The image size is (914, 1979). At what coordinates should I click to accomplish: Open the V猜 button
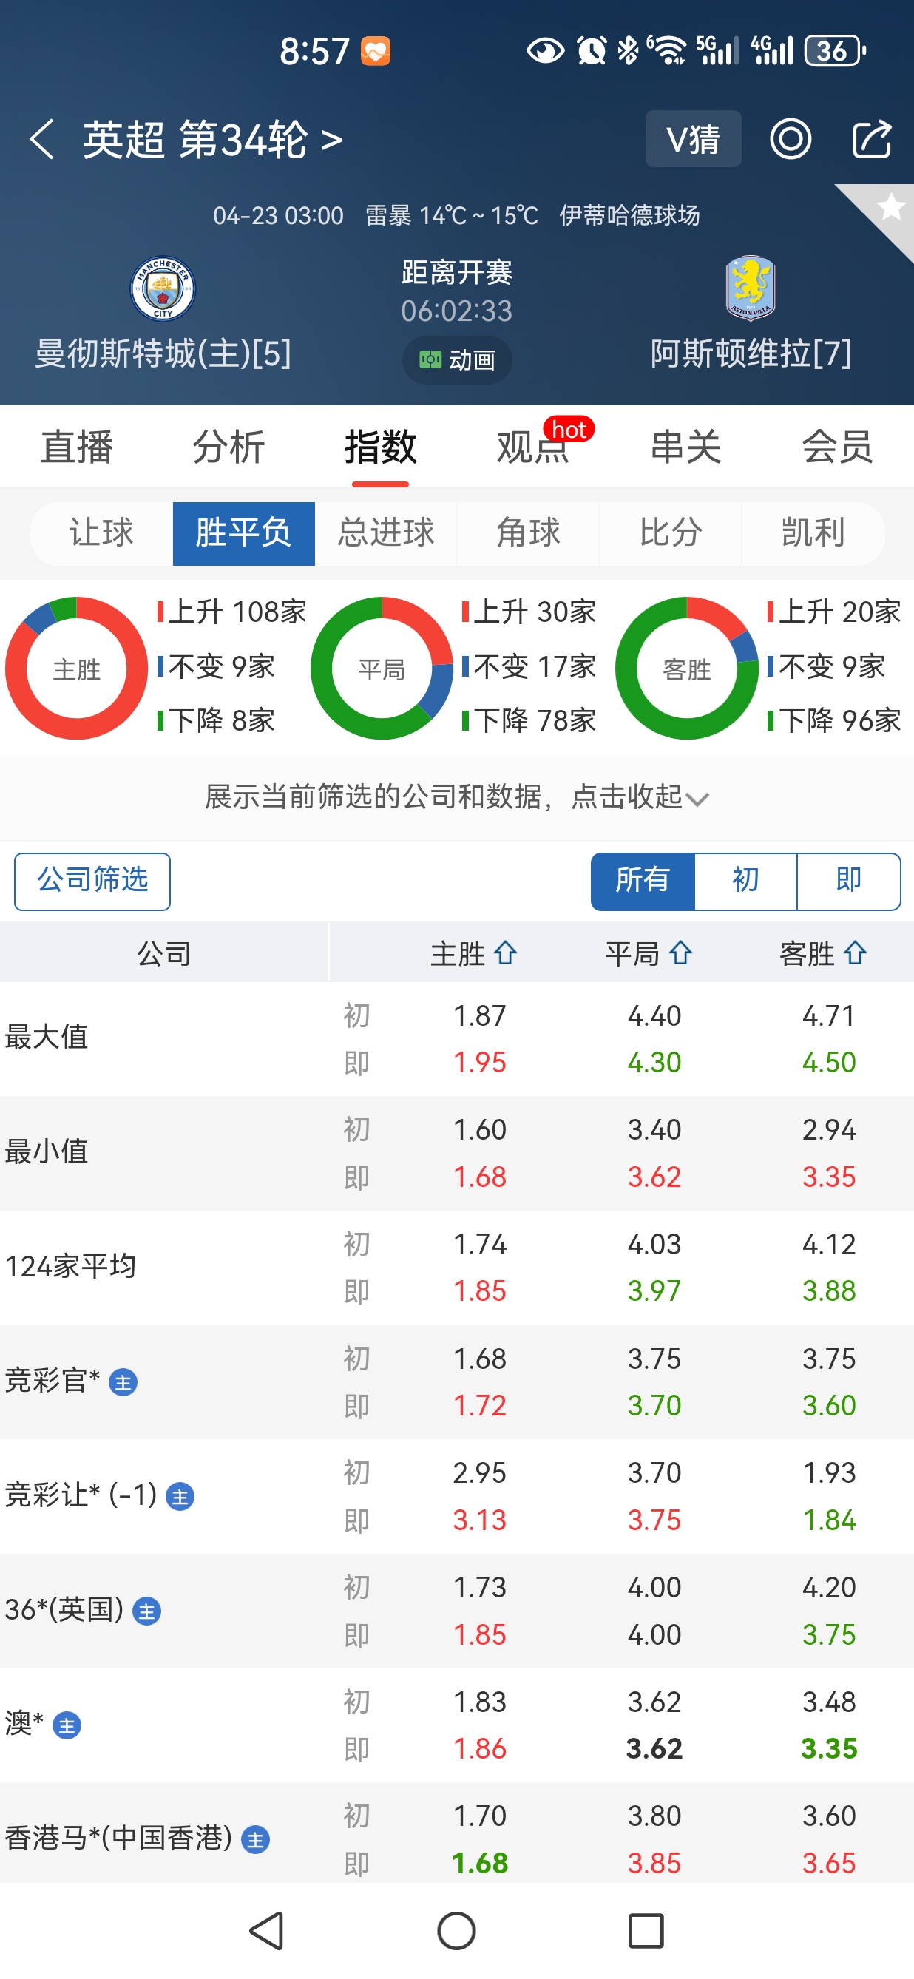click(693, 139)
